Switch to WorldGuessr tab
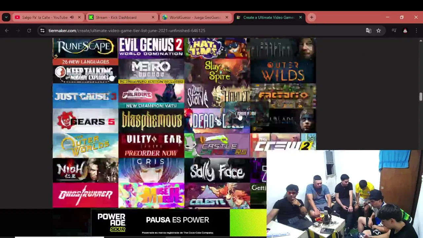 (195, 17)
